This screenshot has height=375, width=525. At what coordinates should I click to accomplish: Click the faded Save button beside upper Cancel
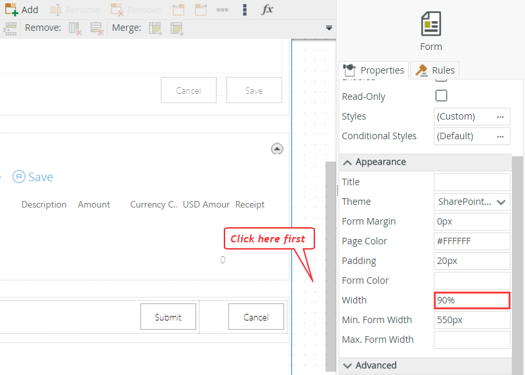click(254, 90)
